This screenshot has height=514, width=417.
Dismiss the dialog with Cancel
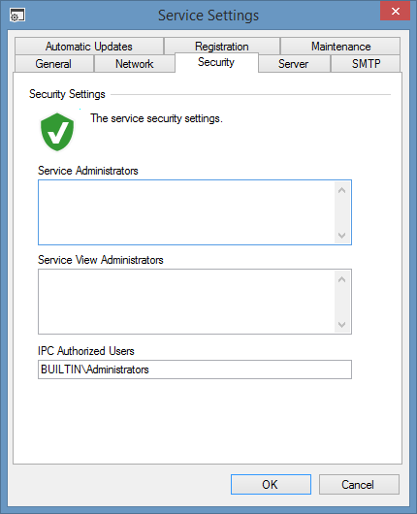coord(359,484)
